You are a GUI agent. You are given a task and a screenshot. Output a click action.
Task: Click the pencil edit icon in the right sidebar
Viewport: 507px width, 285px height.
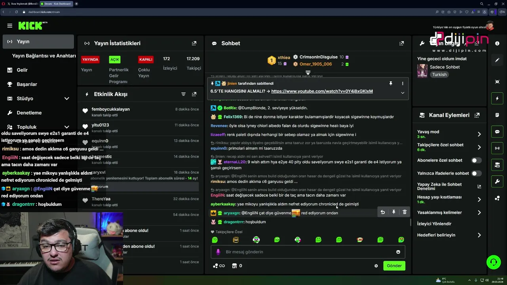[x=497, y=60]
